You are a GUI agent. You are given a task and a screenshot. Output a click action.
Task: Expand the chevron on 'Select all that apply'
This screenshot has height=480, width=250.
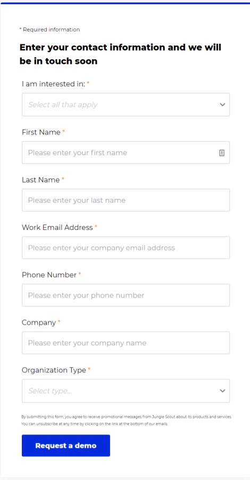click(222, 105)
